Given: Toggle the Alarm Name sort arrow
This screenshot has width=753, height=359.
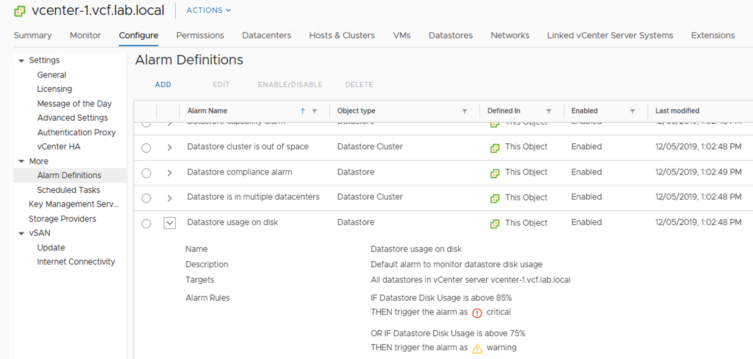Looking at the screenshot, I should (x=302, y=111).
